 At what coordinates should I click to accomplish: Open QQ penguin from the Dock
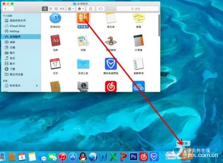point(83,157)
